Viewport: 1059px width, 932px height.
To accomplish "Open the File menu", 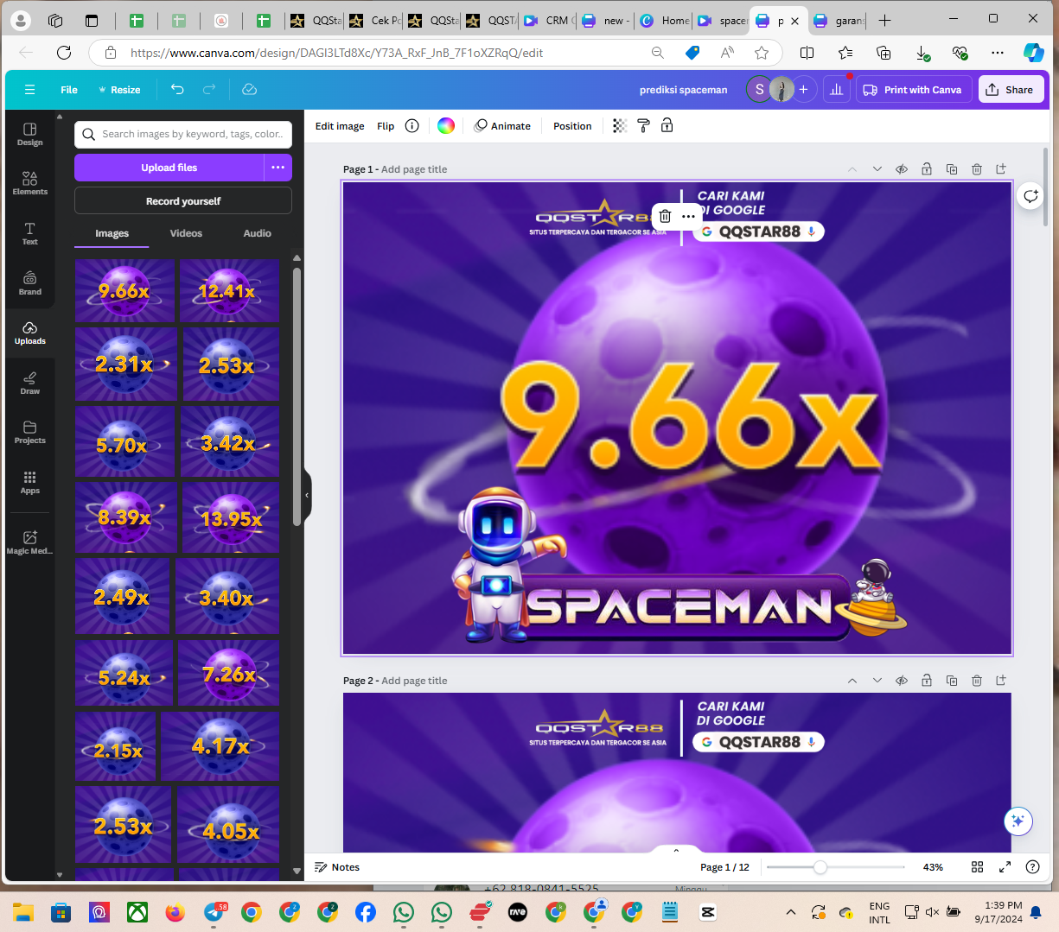I will [69, 90].
